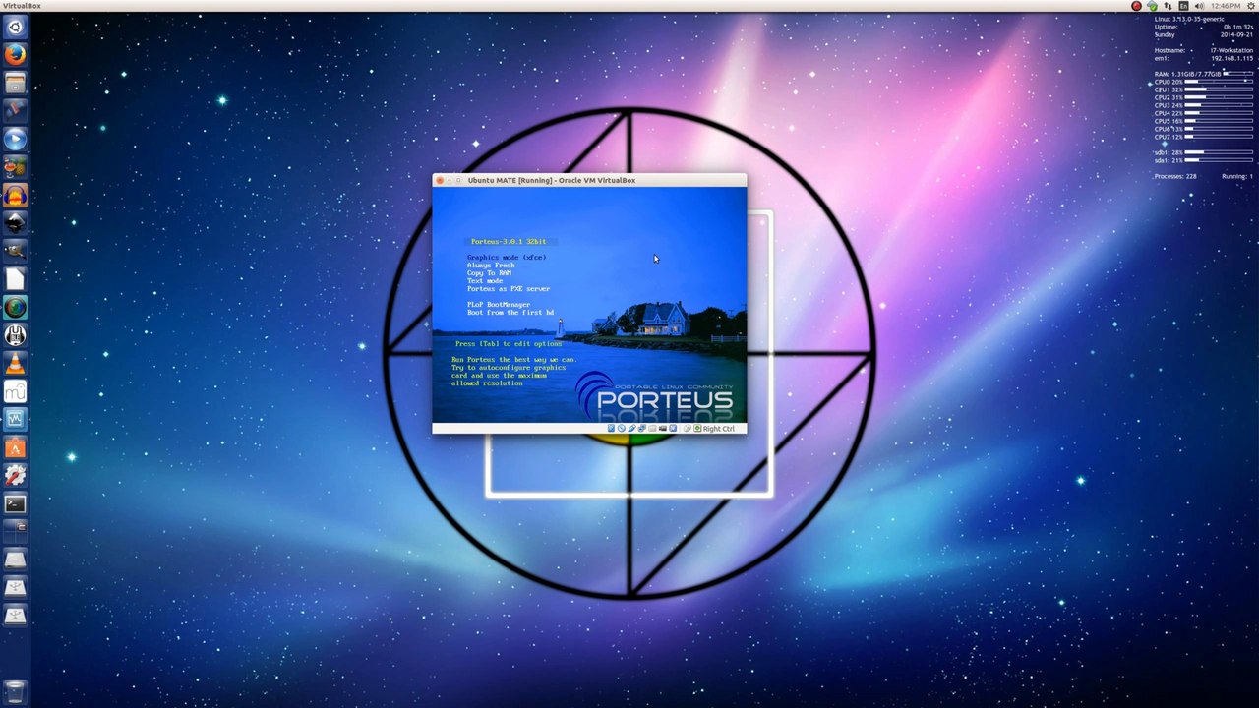This screenshot has height=708, width=1259.
Task: Select Porteus as PXE server entry
Action: point(509,289)
